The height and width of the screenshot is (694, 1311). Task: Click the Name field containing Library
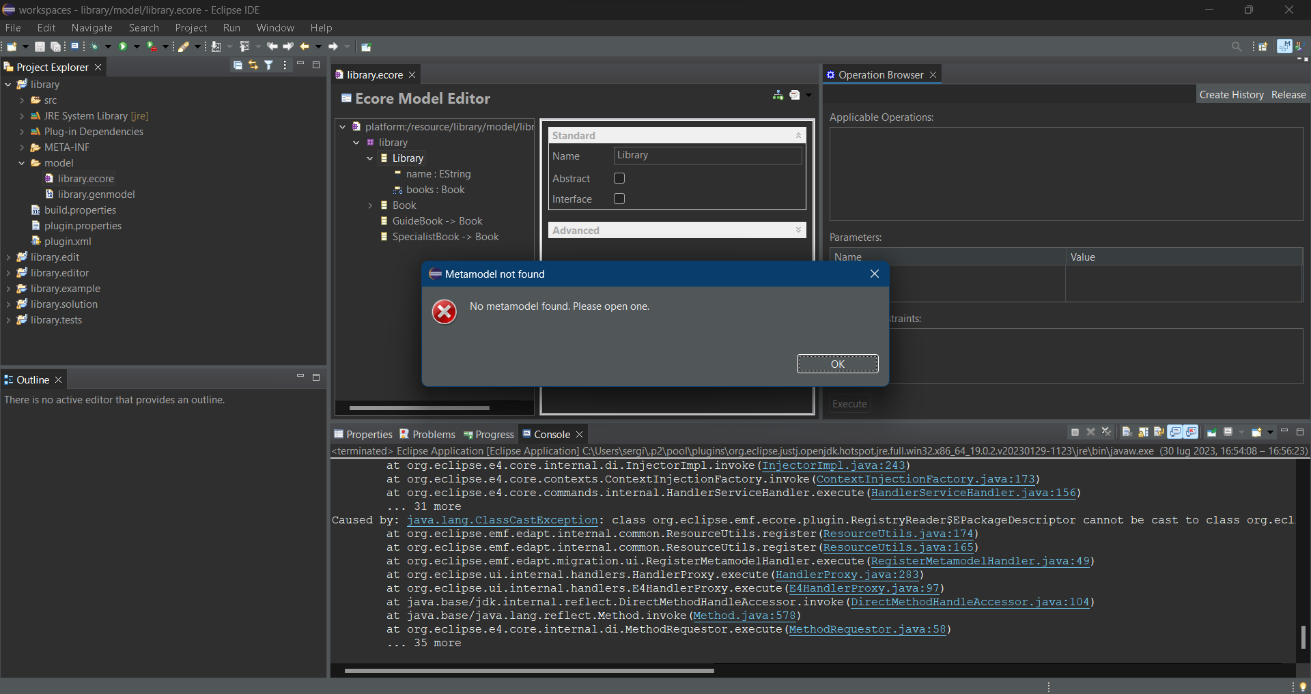[x=707, y=155]
